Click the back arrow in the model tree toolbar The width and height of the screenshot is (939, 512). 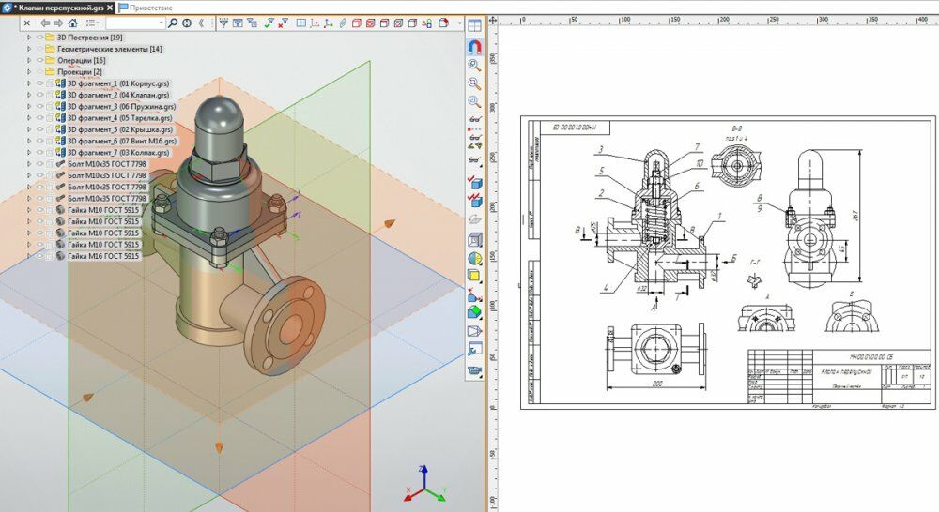pos(46,23)
